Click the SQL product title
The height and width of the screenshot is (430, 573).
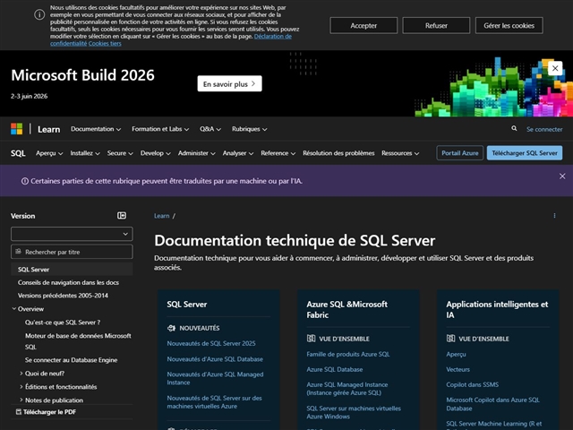pyautogui.click(x=18, y=153)
